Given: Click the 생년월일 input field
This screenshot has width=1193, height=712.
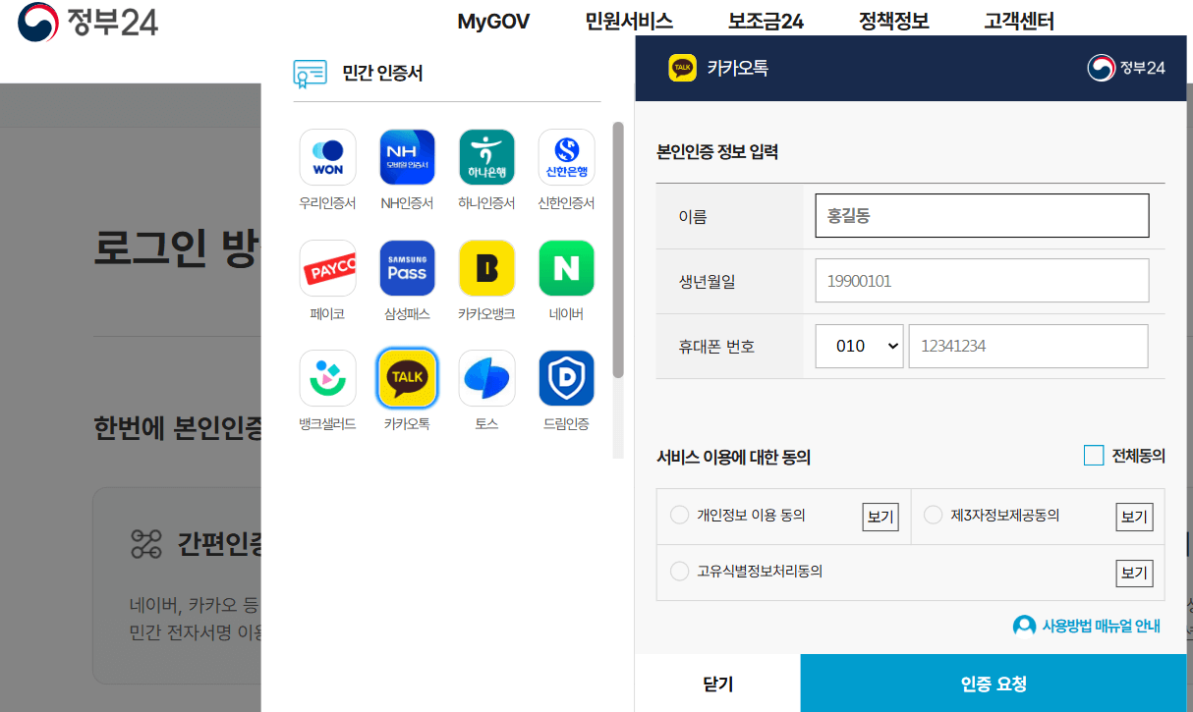Looking at the screenshot, I should pyautogui.click(x=982, y=281).
